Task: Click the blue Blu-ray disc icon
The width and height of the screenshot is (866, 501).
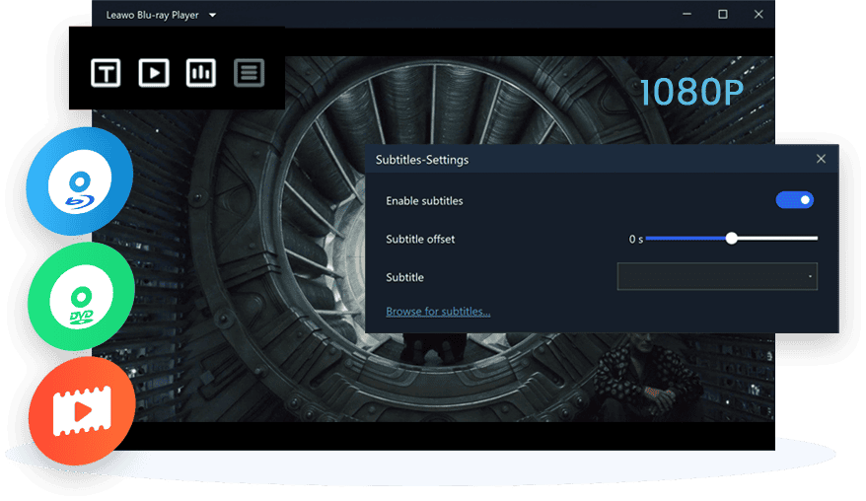Action: (80, 181)
